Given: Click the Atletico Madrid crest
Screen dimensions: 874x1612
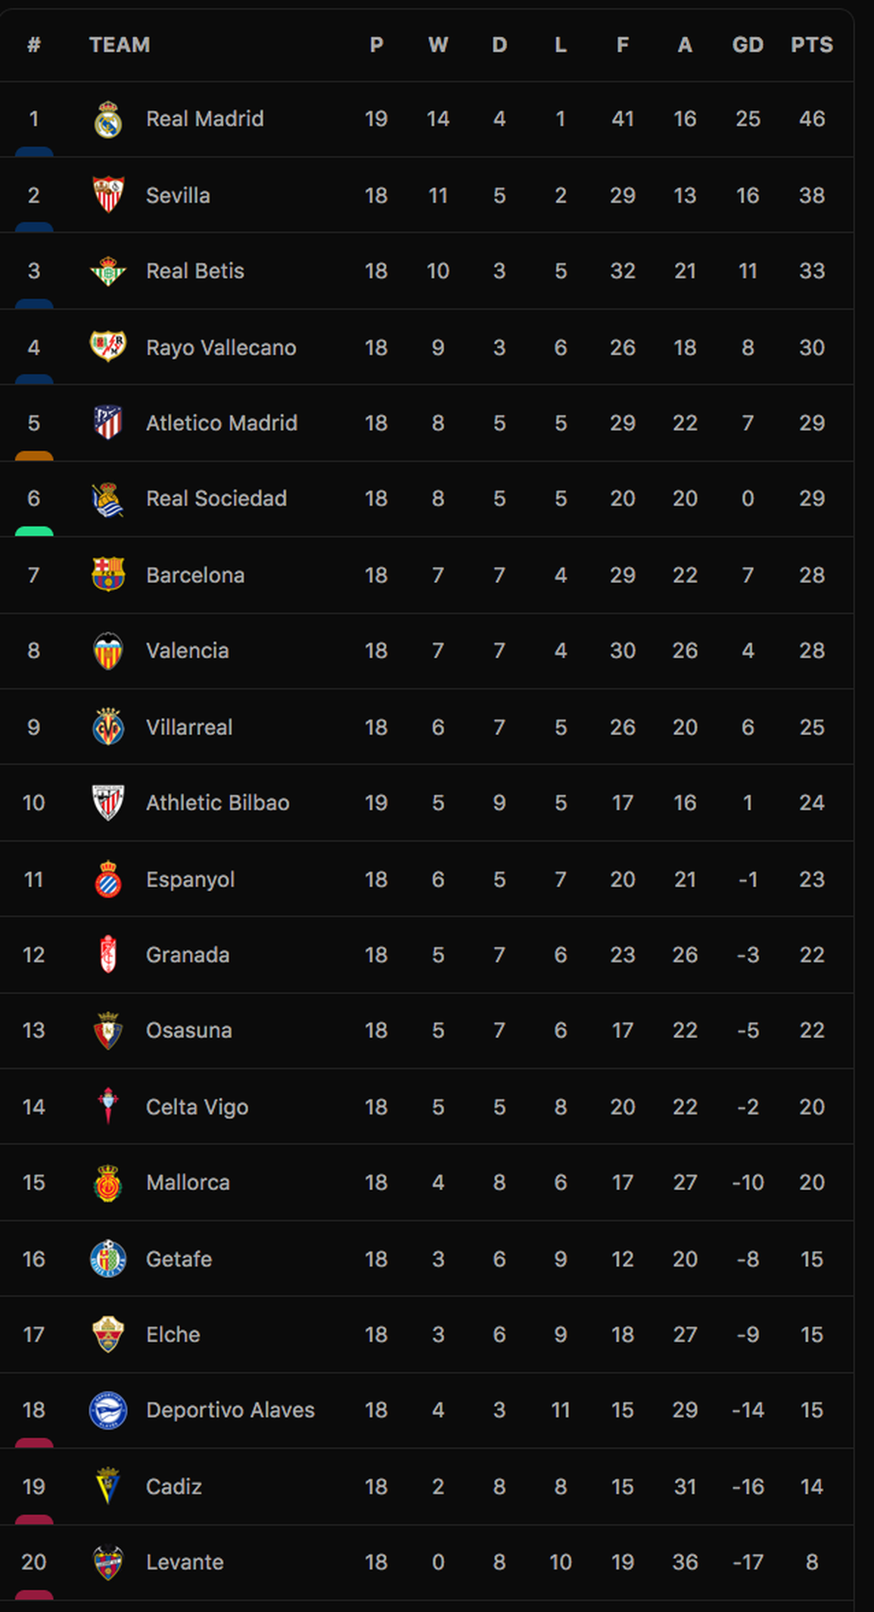Looking at the screenshot, I should [108, 422].
